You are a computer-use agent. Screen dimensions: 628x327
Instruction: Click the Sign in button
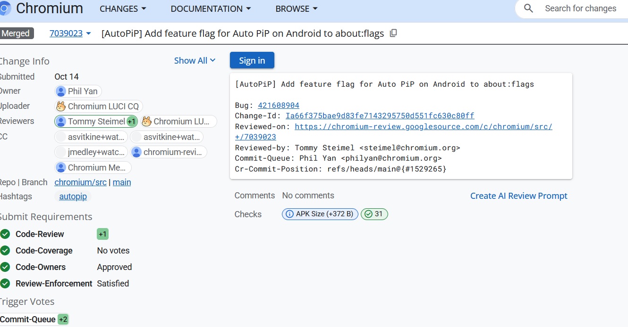252,60
